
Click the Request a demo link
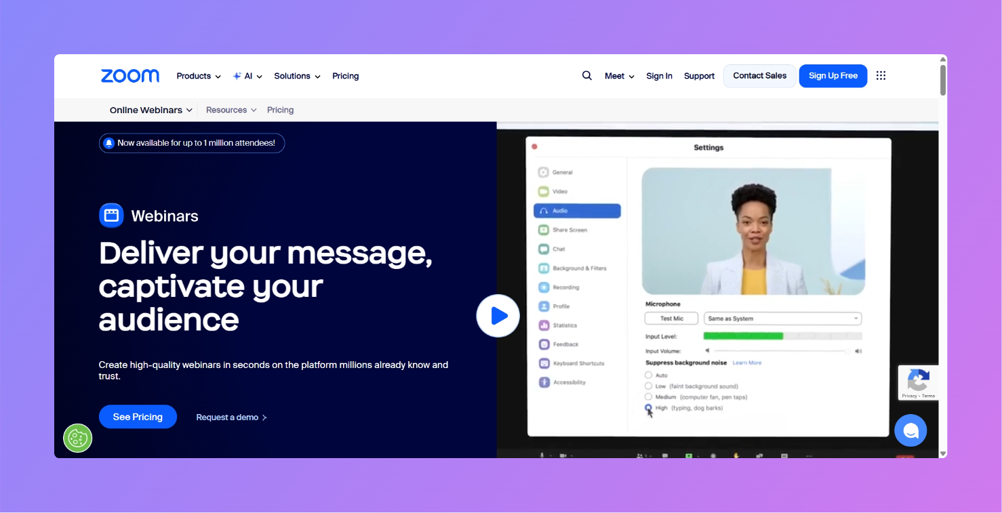coord(231,417)
